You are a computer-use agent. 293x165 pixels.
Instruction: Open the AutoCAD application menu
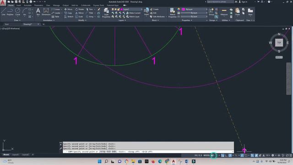(x=3, y=3)
